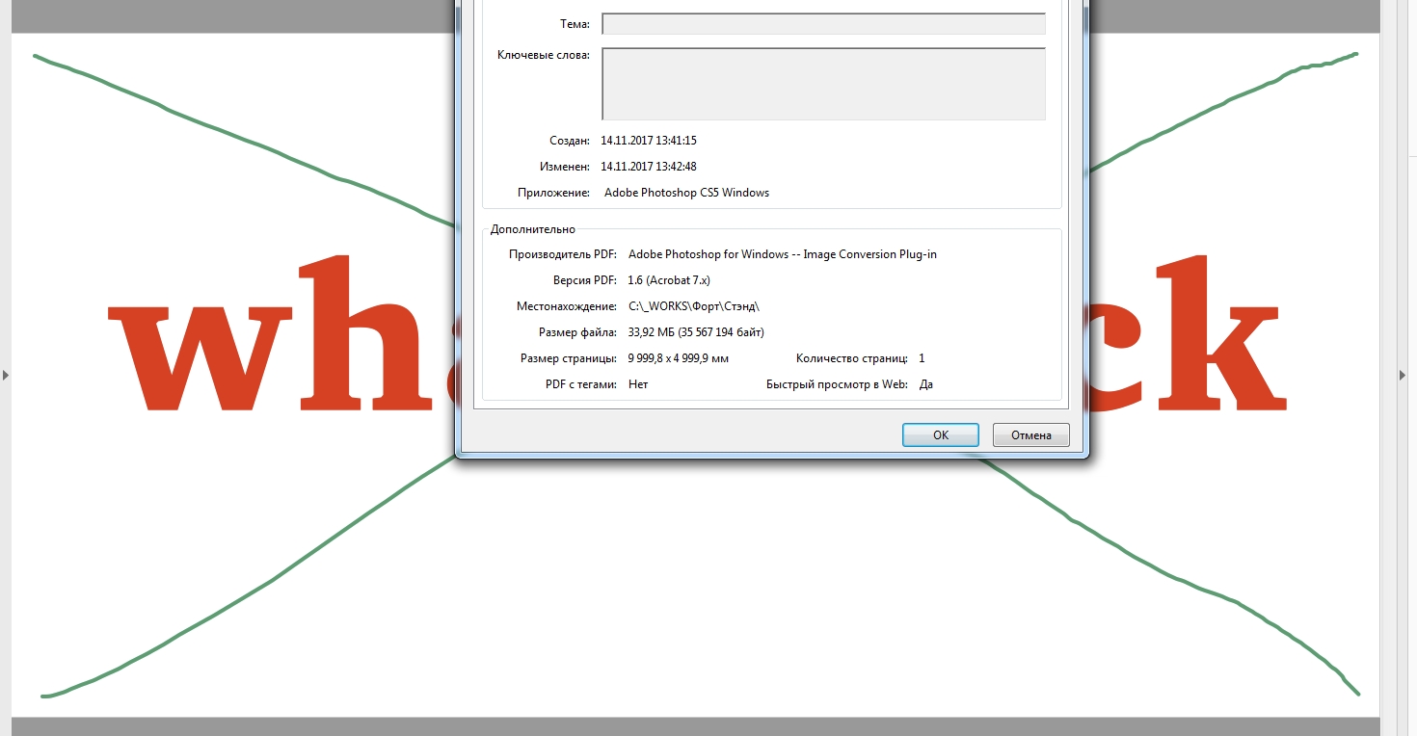
Task: Click the C:\_WORKS\Форт\Стэнд\ location path
Action: click(694, 306)
